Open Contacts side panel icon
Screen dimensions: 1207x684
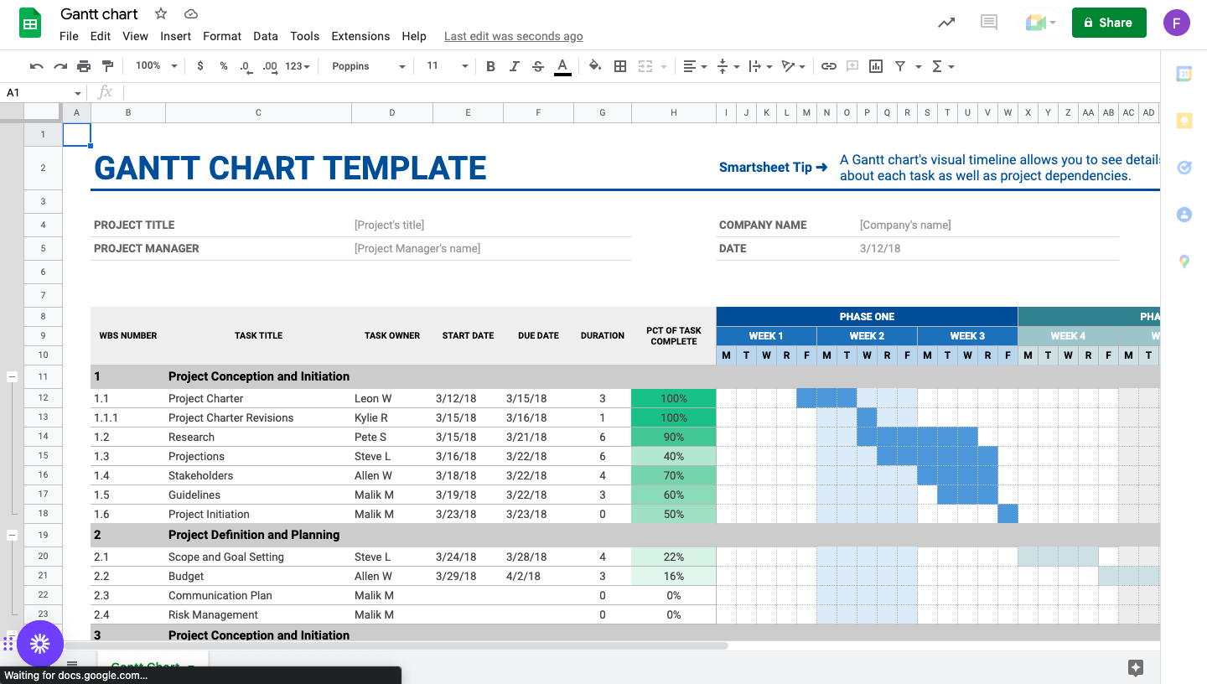coord(1184,215)
